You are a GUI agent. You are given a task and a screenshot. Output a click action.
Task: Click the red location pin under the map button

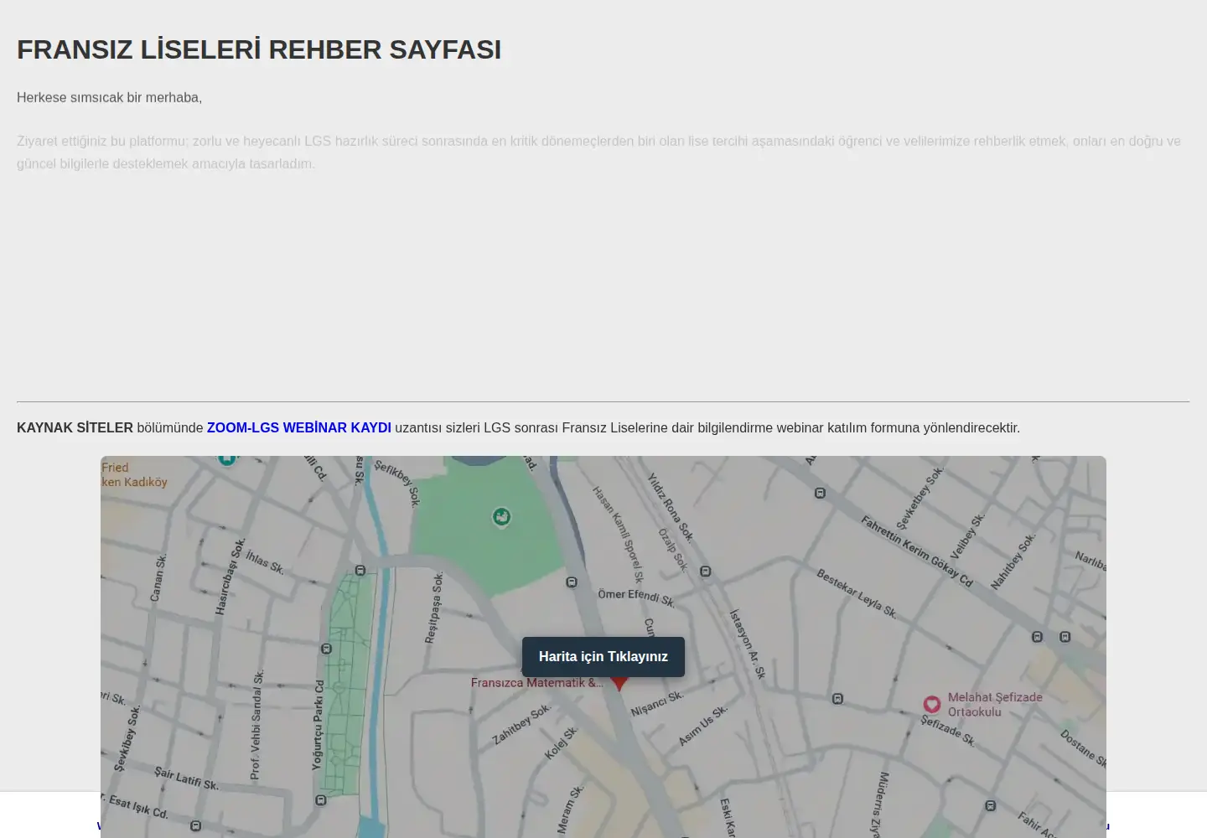[x=619, y=683]
